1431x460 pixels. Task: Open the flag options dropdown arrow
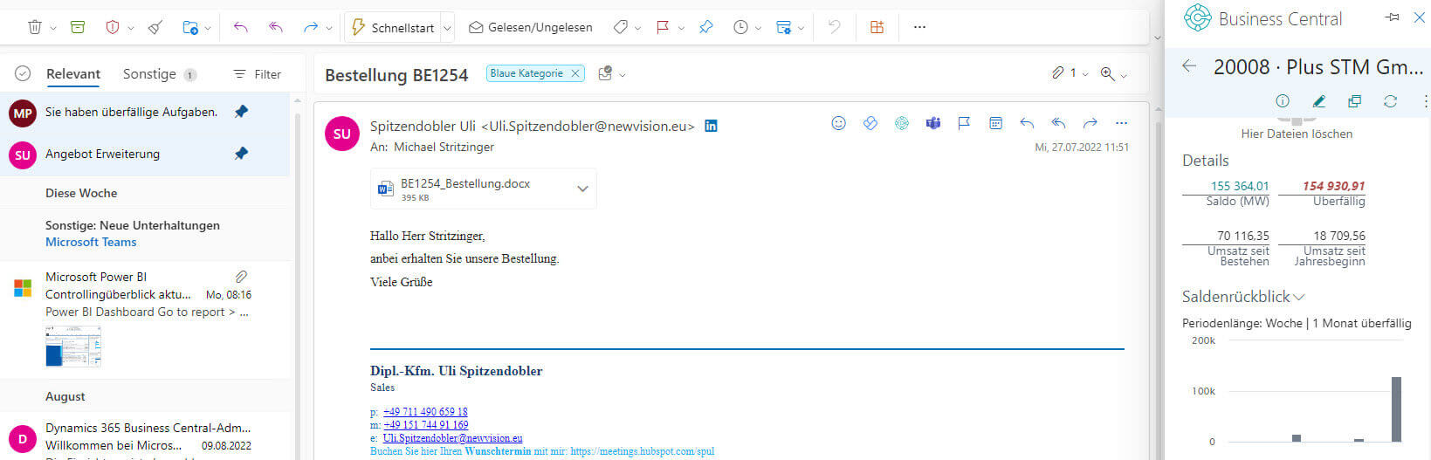tap(681, 28)
